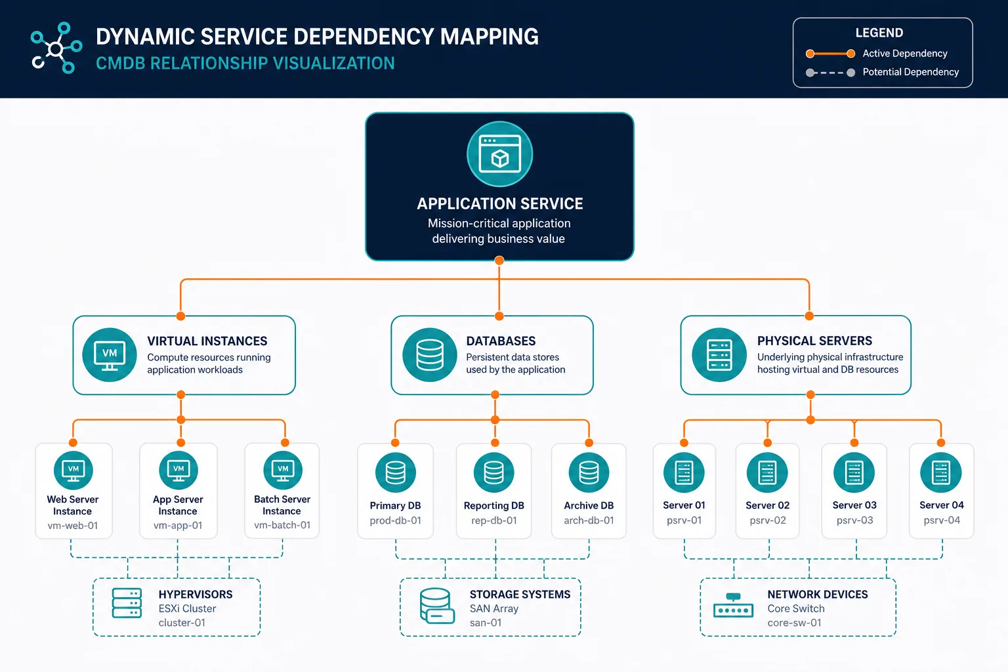Click the "DYNAMIC SERVICE DEPENDENCY MAPPING" title
This screenshot has width=1008, height=672.
tap(318, 37)
